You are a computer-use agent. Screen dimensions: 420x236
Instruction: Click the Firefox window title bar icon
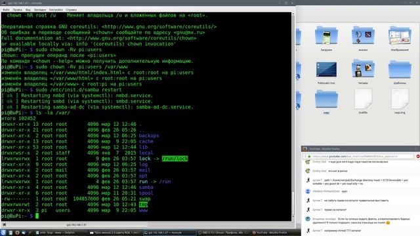[304, 149]
